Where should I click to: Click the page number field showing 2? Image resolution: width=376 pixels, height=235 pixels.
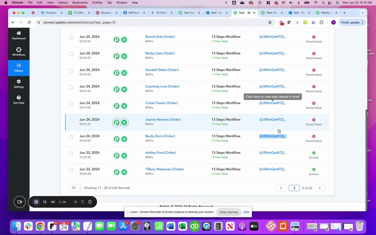[294, 188]
